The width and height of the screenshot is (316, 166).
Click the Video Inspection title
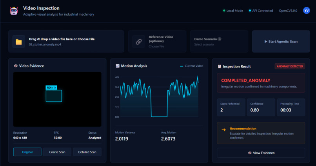[x=41, y=8]
